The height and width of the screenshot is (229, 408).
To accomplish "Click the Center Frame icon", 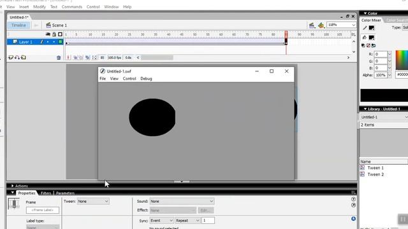I will pyautogui.click(x=68, y=58).
